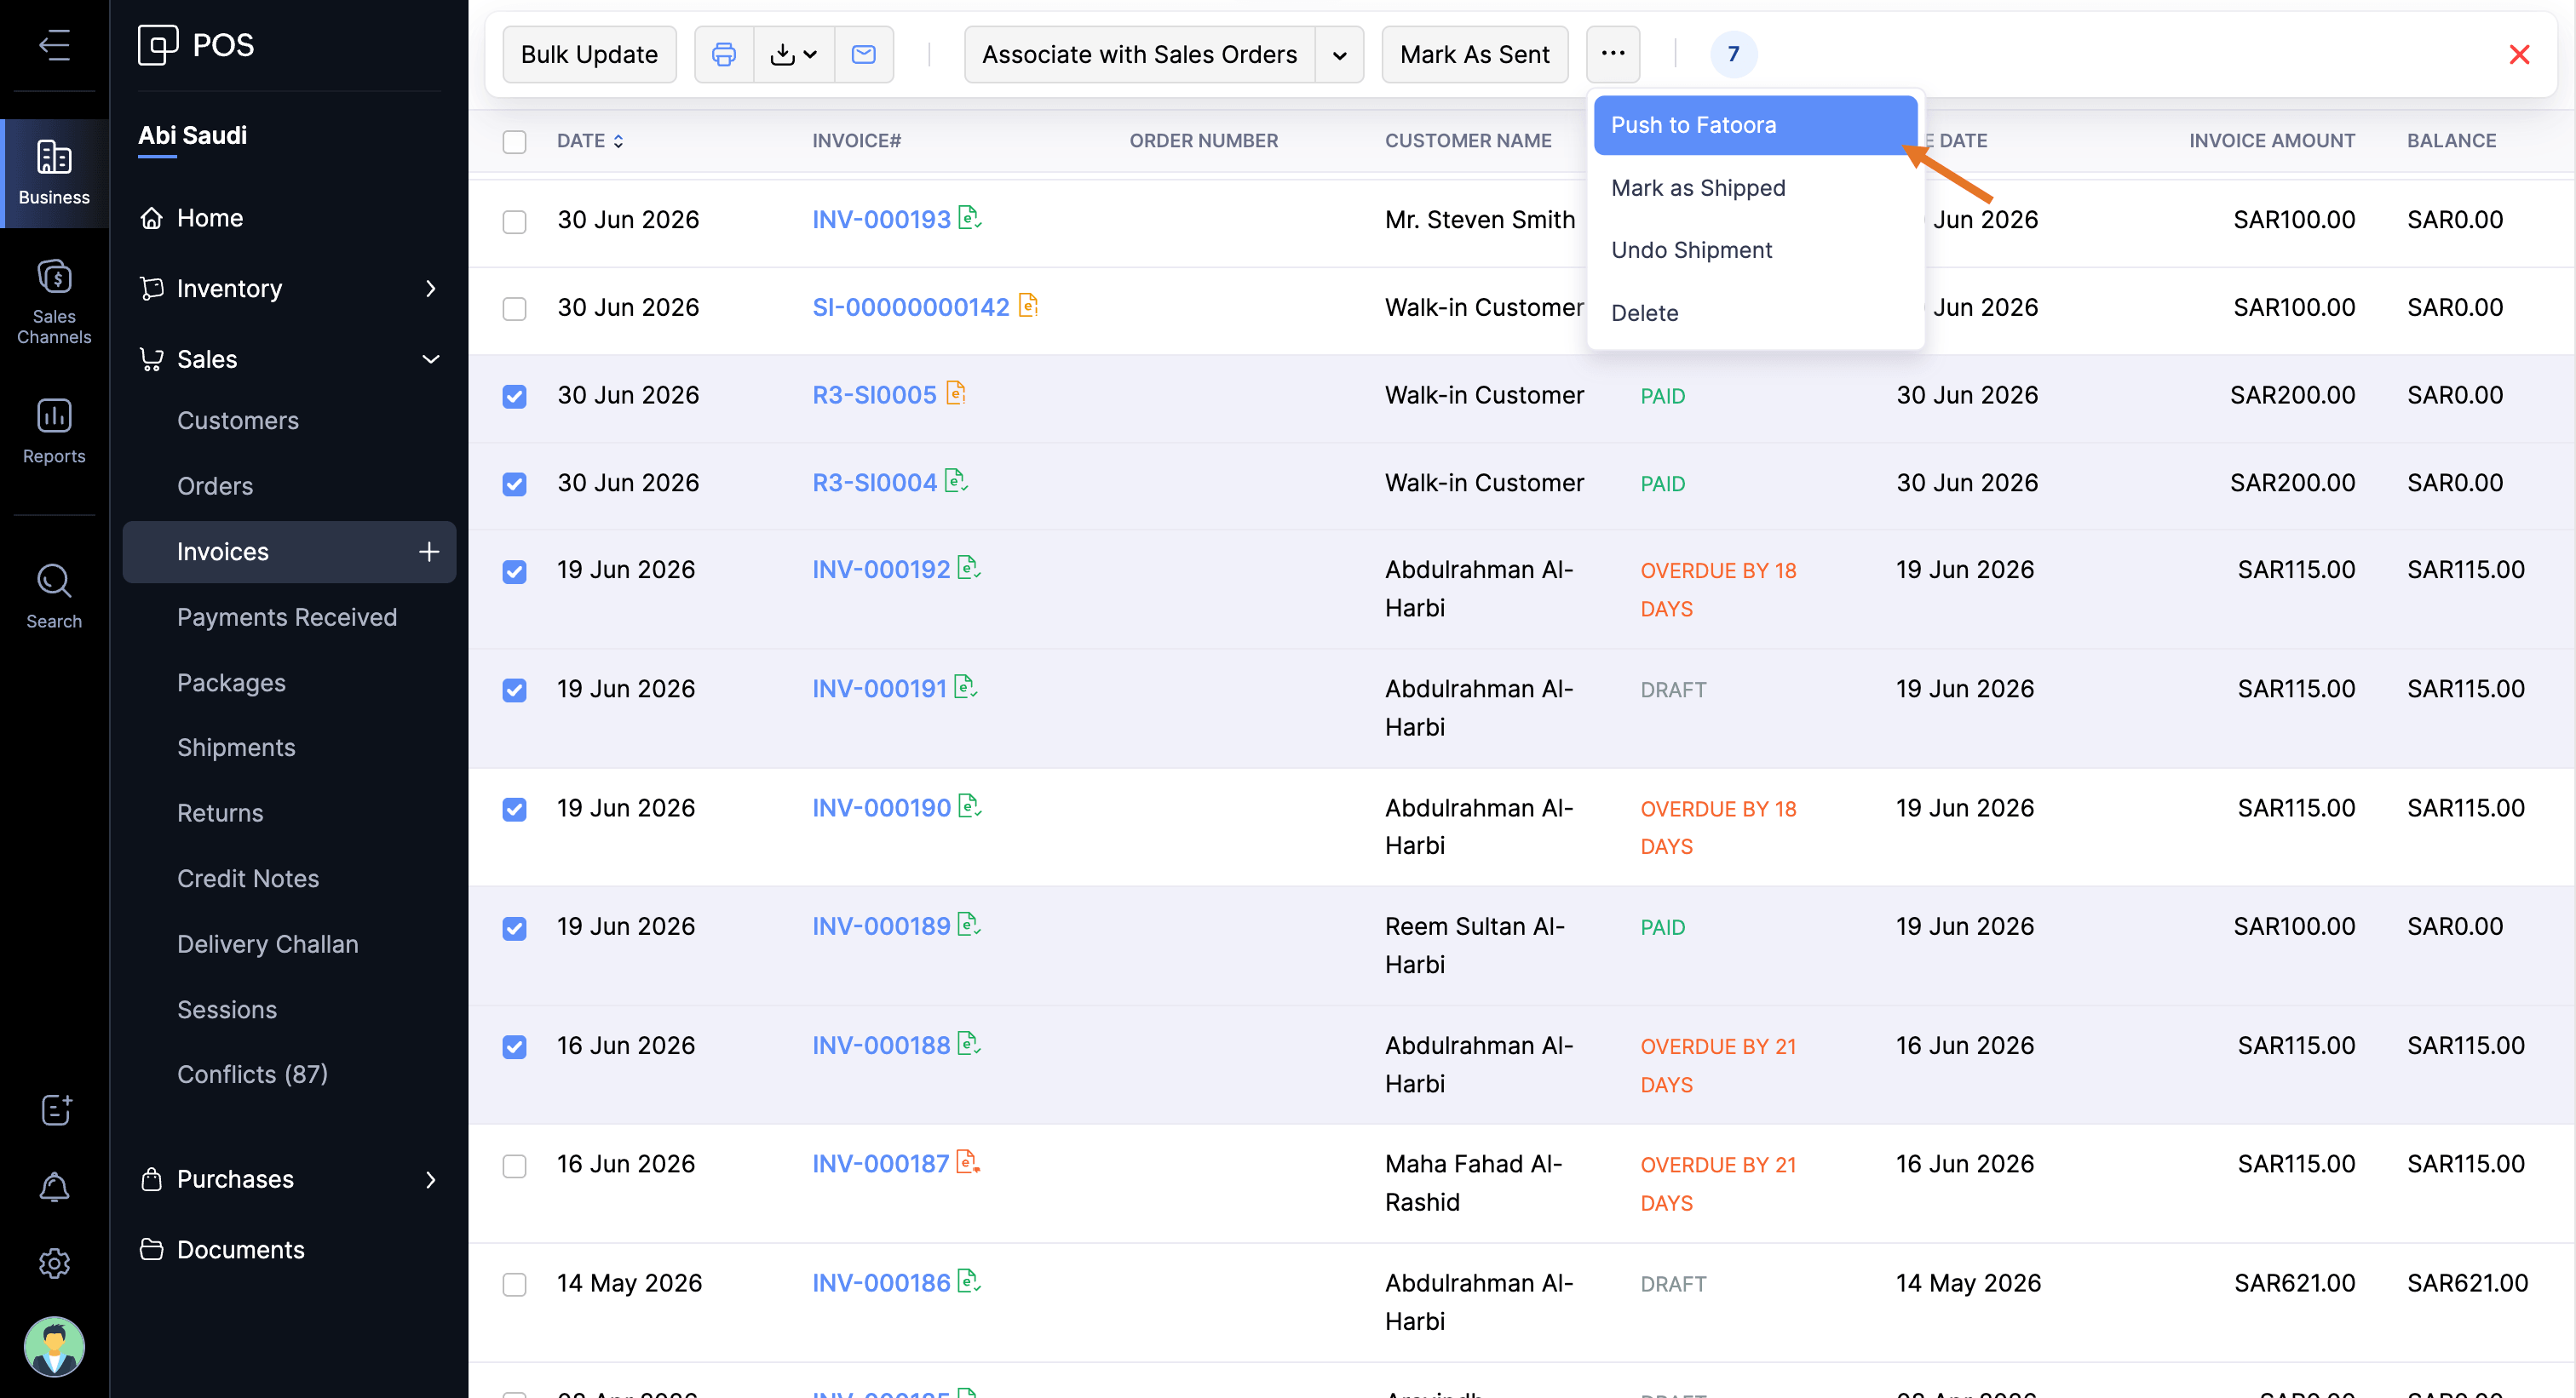Open the Conflicts (87) page
The height and width of the screenshot is (1398, 2576).
pos(252,1074)
